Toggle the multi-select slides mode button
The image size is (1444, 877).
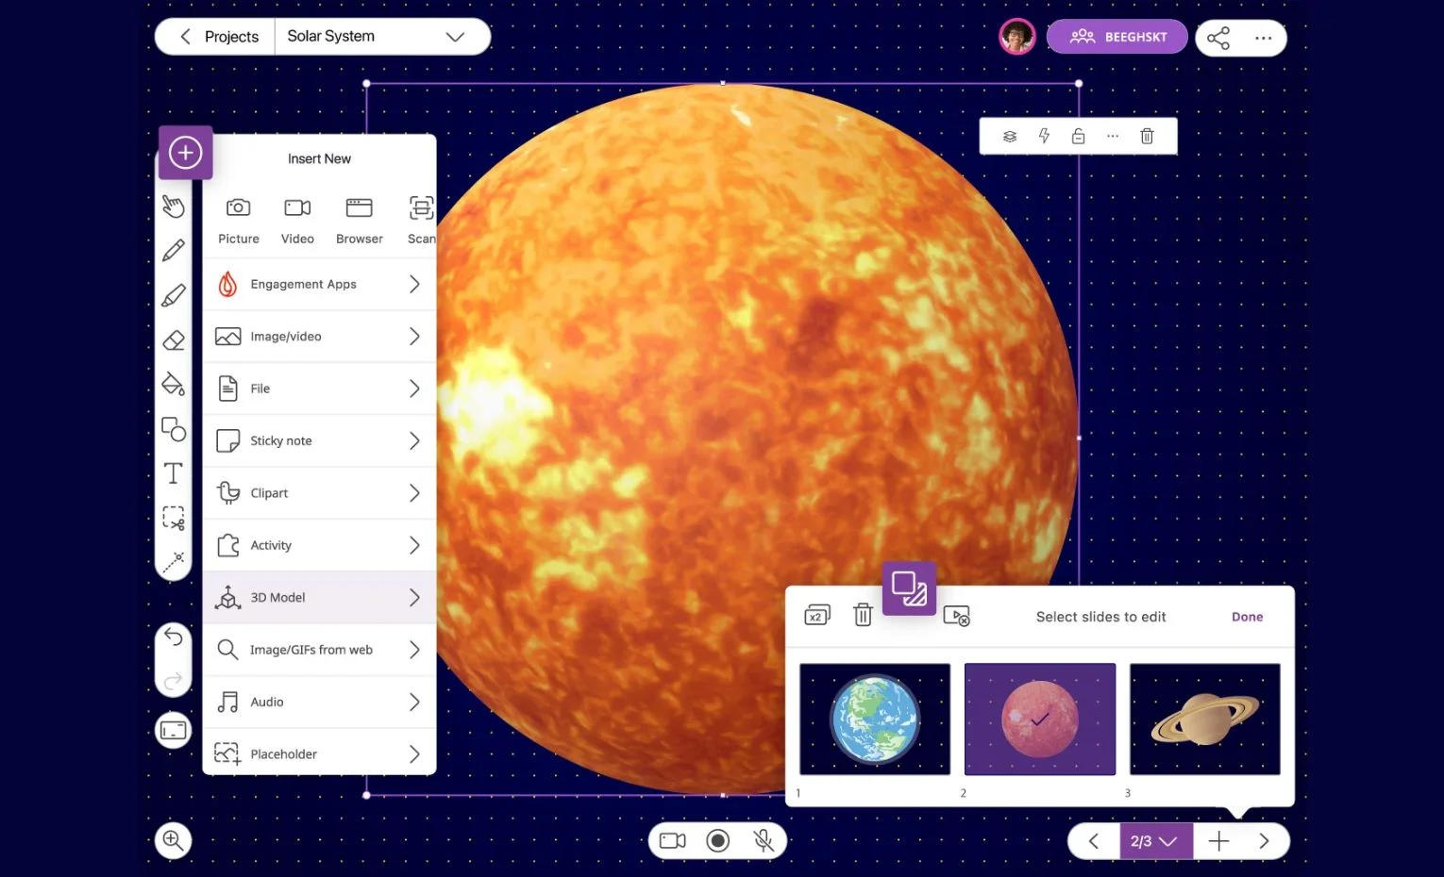(909, 588)
